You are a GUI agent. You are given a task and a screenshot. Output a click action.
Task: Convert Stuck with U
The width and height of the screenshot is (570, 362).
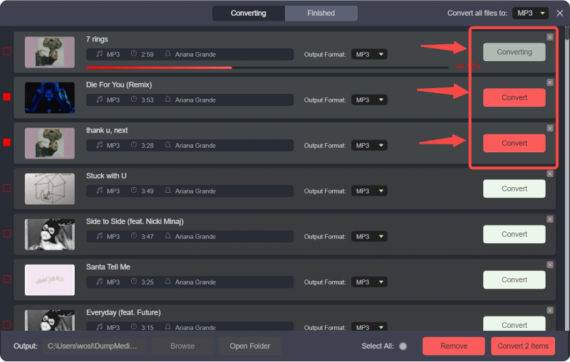pyautogui.click(x=514, y=188)
